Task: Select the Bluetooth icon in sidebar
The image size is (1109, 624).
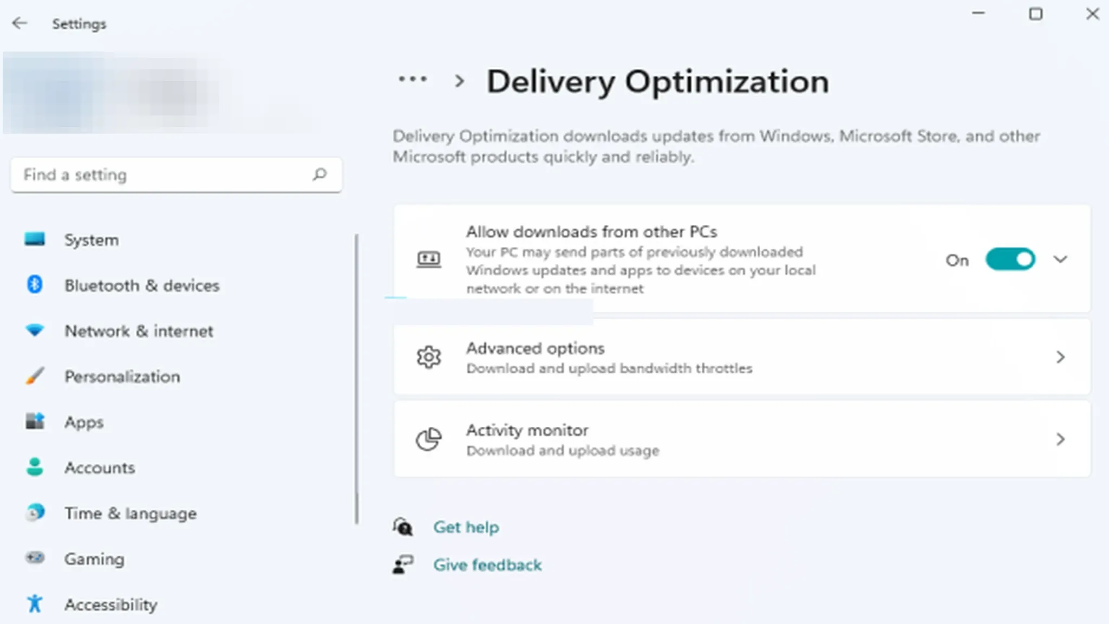Action: (x=35, y=284)
